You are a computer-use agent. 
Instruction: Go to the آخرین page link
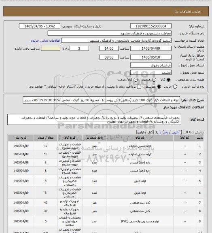[176, 132]
